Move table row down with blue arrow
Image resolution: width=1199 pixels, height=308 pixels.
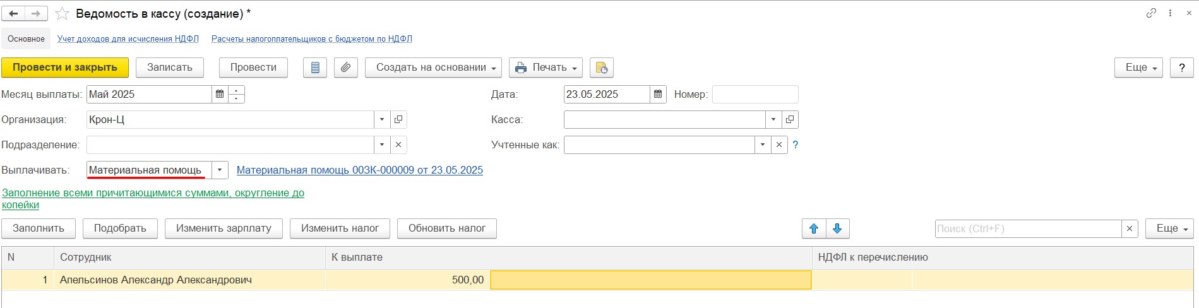(x=837, y=228)
